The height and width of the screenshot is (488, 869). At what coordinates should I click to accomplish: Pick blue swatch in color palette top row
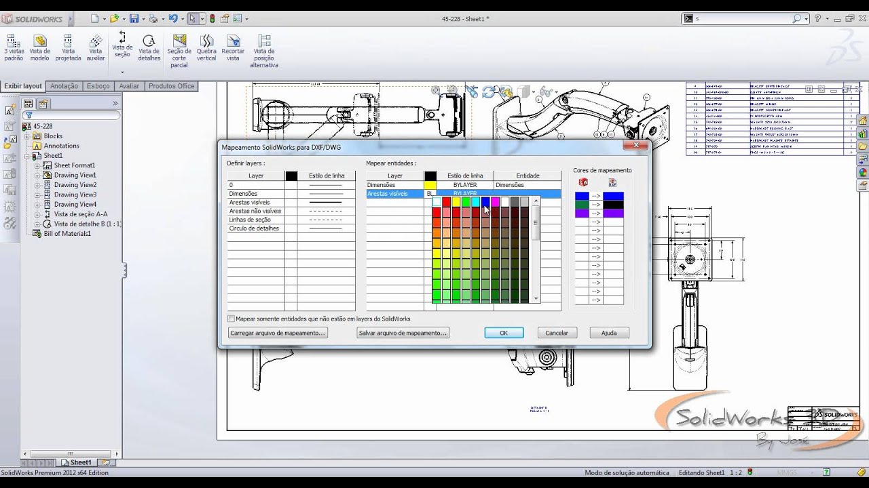coord(485,202)
